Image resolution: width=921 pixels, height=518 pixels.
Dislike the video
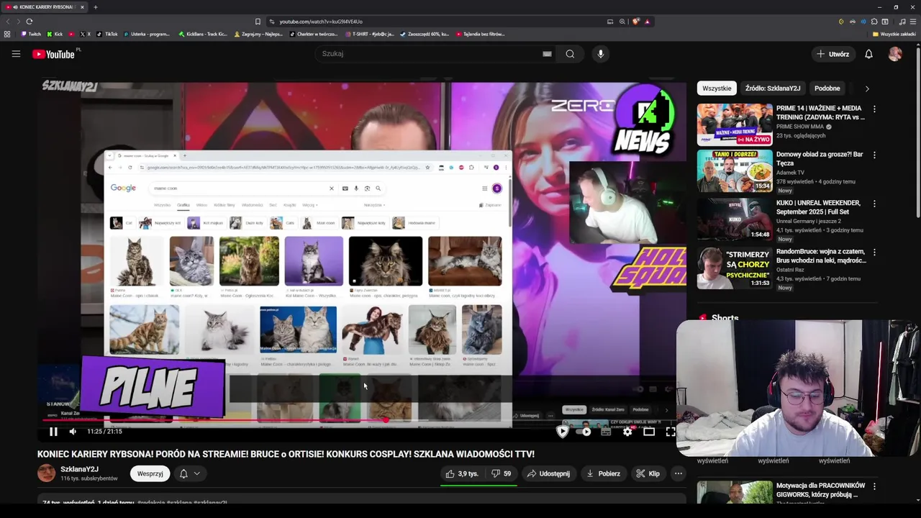501,473
